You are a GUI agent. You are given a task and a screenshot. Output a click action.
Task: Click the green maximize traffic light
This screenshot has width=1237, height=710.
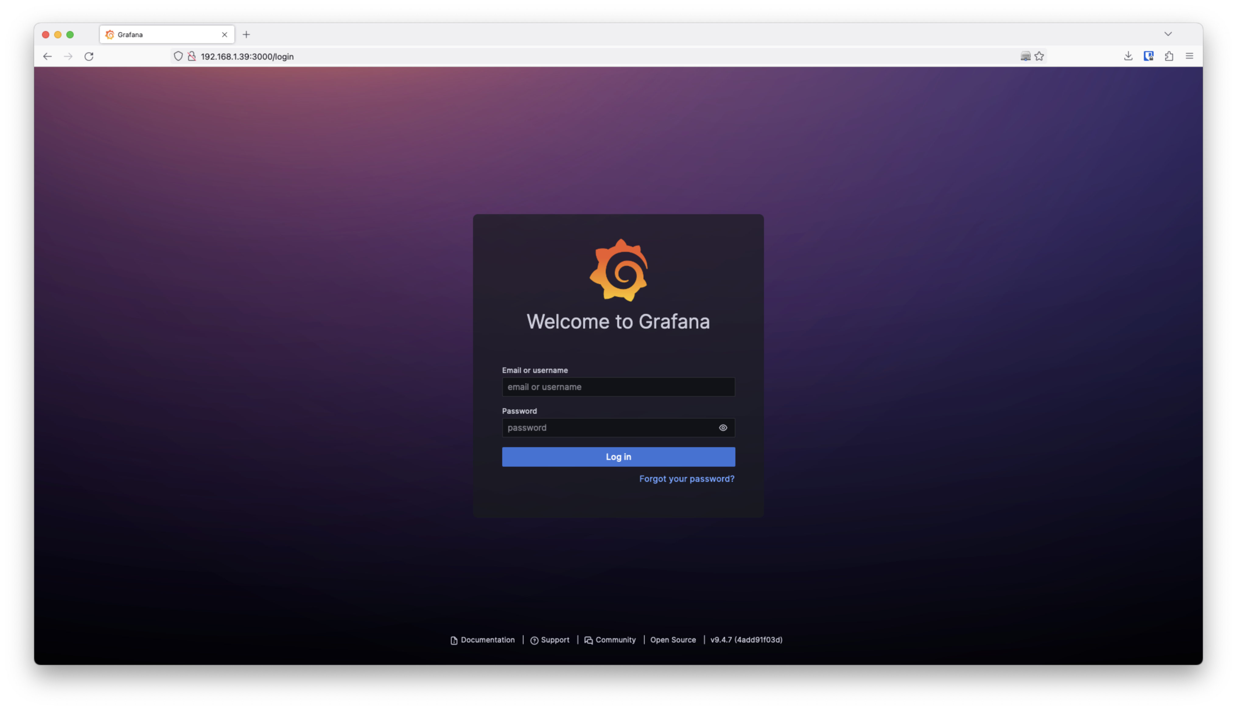(x=70, y=34)
